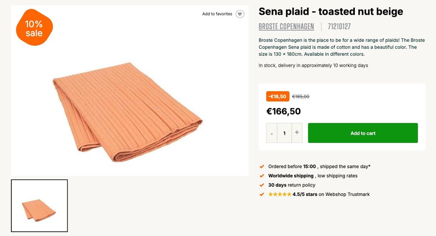Click checkmark beside Worldwide shipping
436x236 pixels.
click(262, 176)
